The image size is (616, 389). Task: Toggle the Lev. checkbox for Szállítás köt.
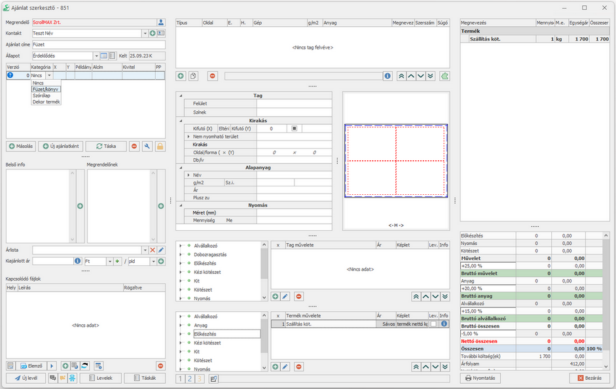click(x=433, y=324)
